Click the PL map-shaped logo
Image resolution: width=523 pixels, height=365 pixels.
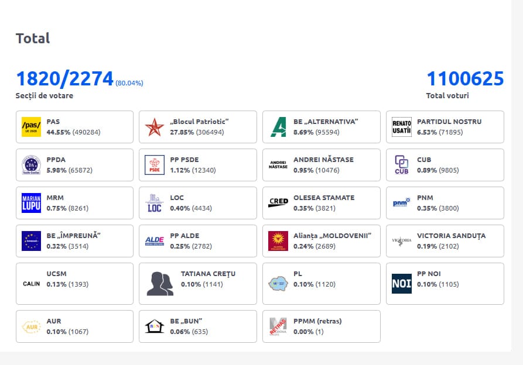click(x=278, y=284)
